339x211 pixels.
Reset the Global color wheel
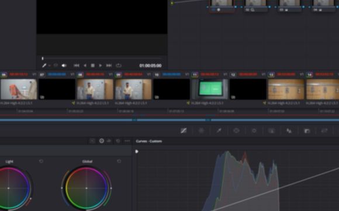[x=119, y=161]
